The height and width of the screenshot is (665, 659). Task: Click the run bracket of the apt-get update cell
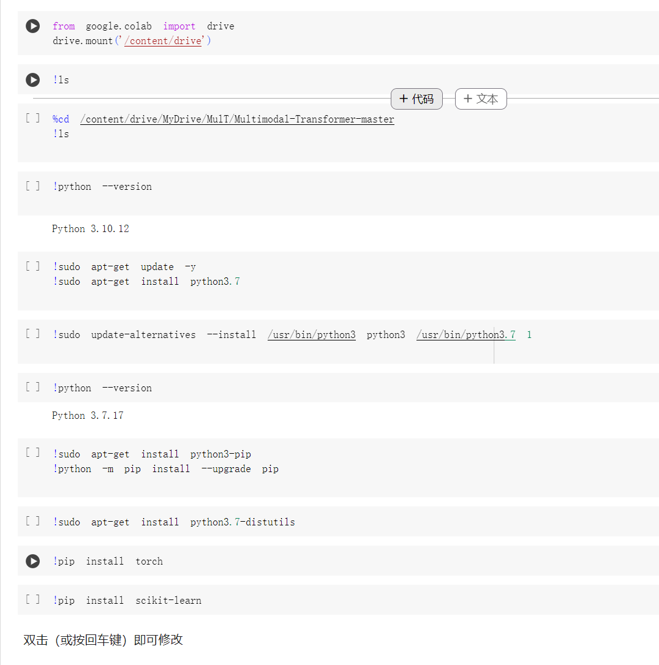(32, 266)
